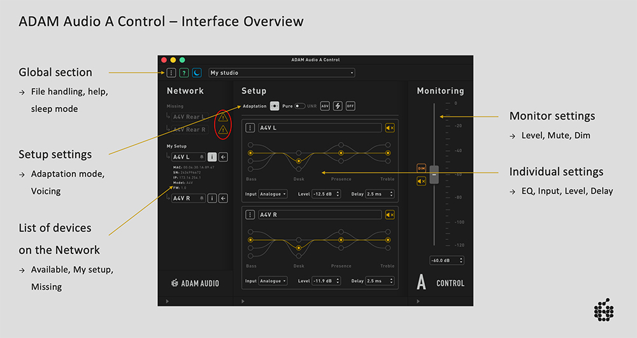Select missing device A4V Rear L
Screen dimensions: 637x338
click(x=189, y=117)
